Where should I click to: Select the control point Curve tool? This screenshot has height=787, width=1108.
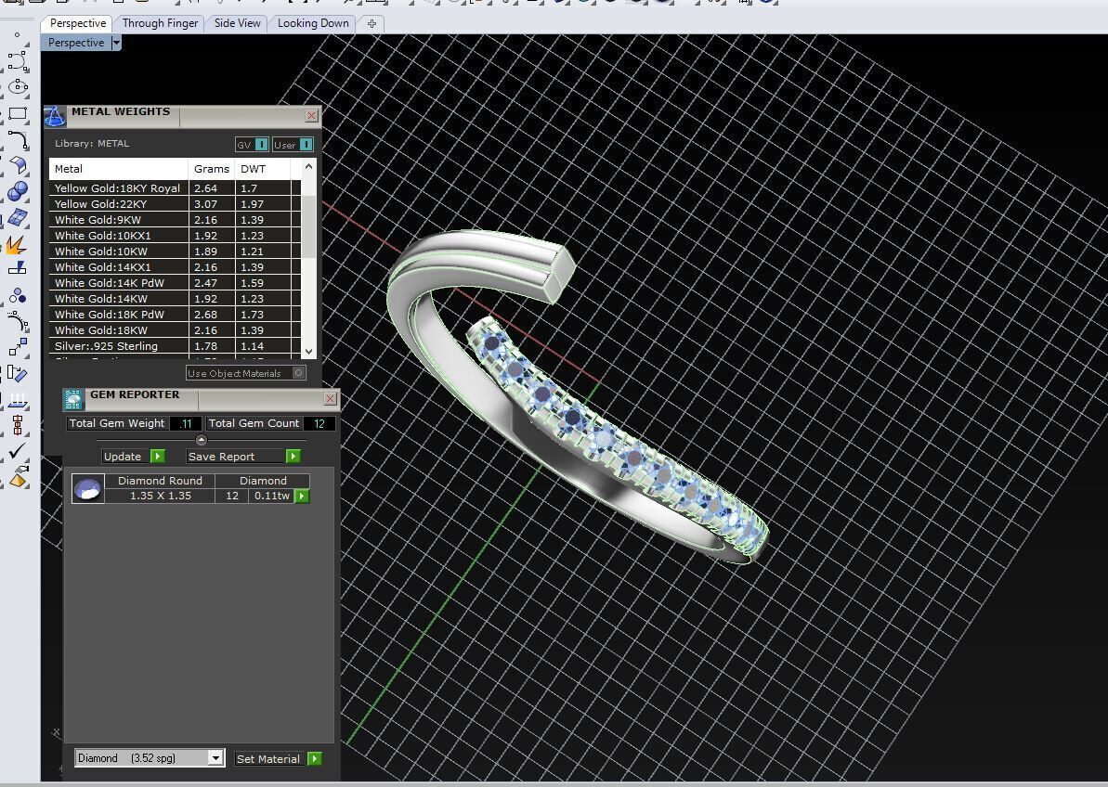[18, 61]
